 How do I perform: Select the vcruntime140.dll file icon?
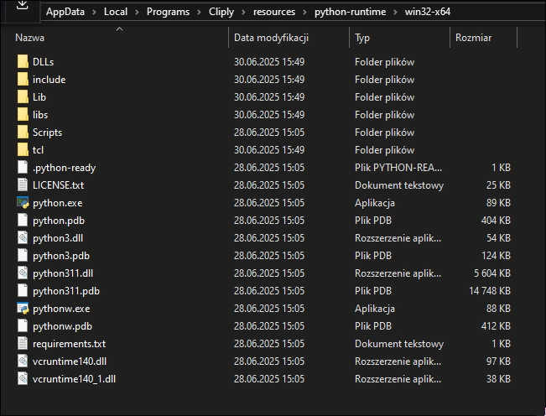pyautogui.click(x=23, y=361)
